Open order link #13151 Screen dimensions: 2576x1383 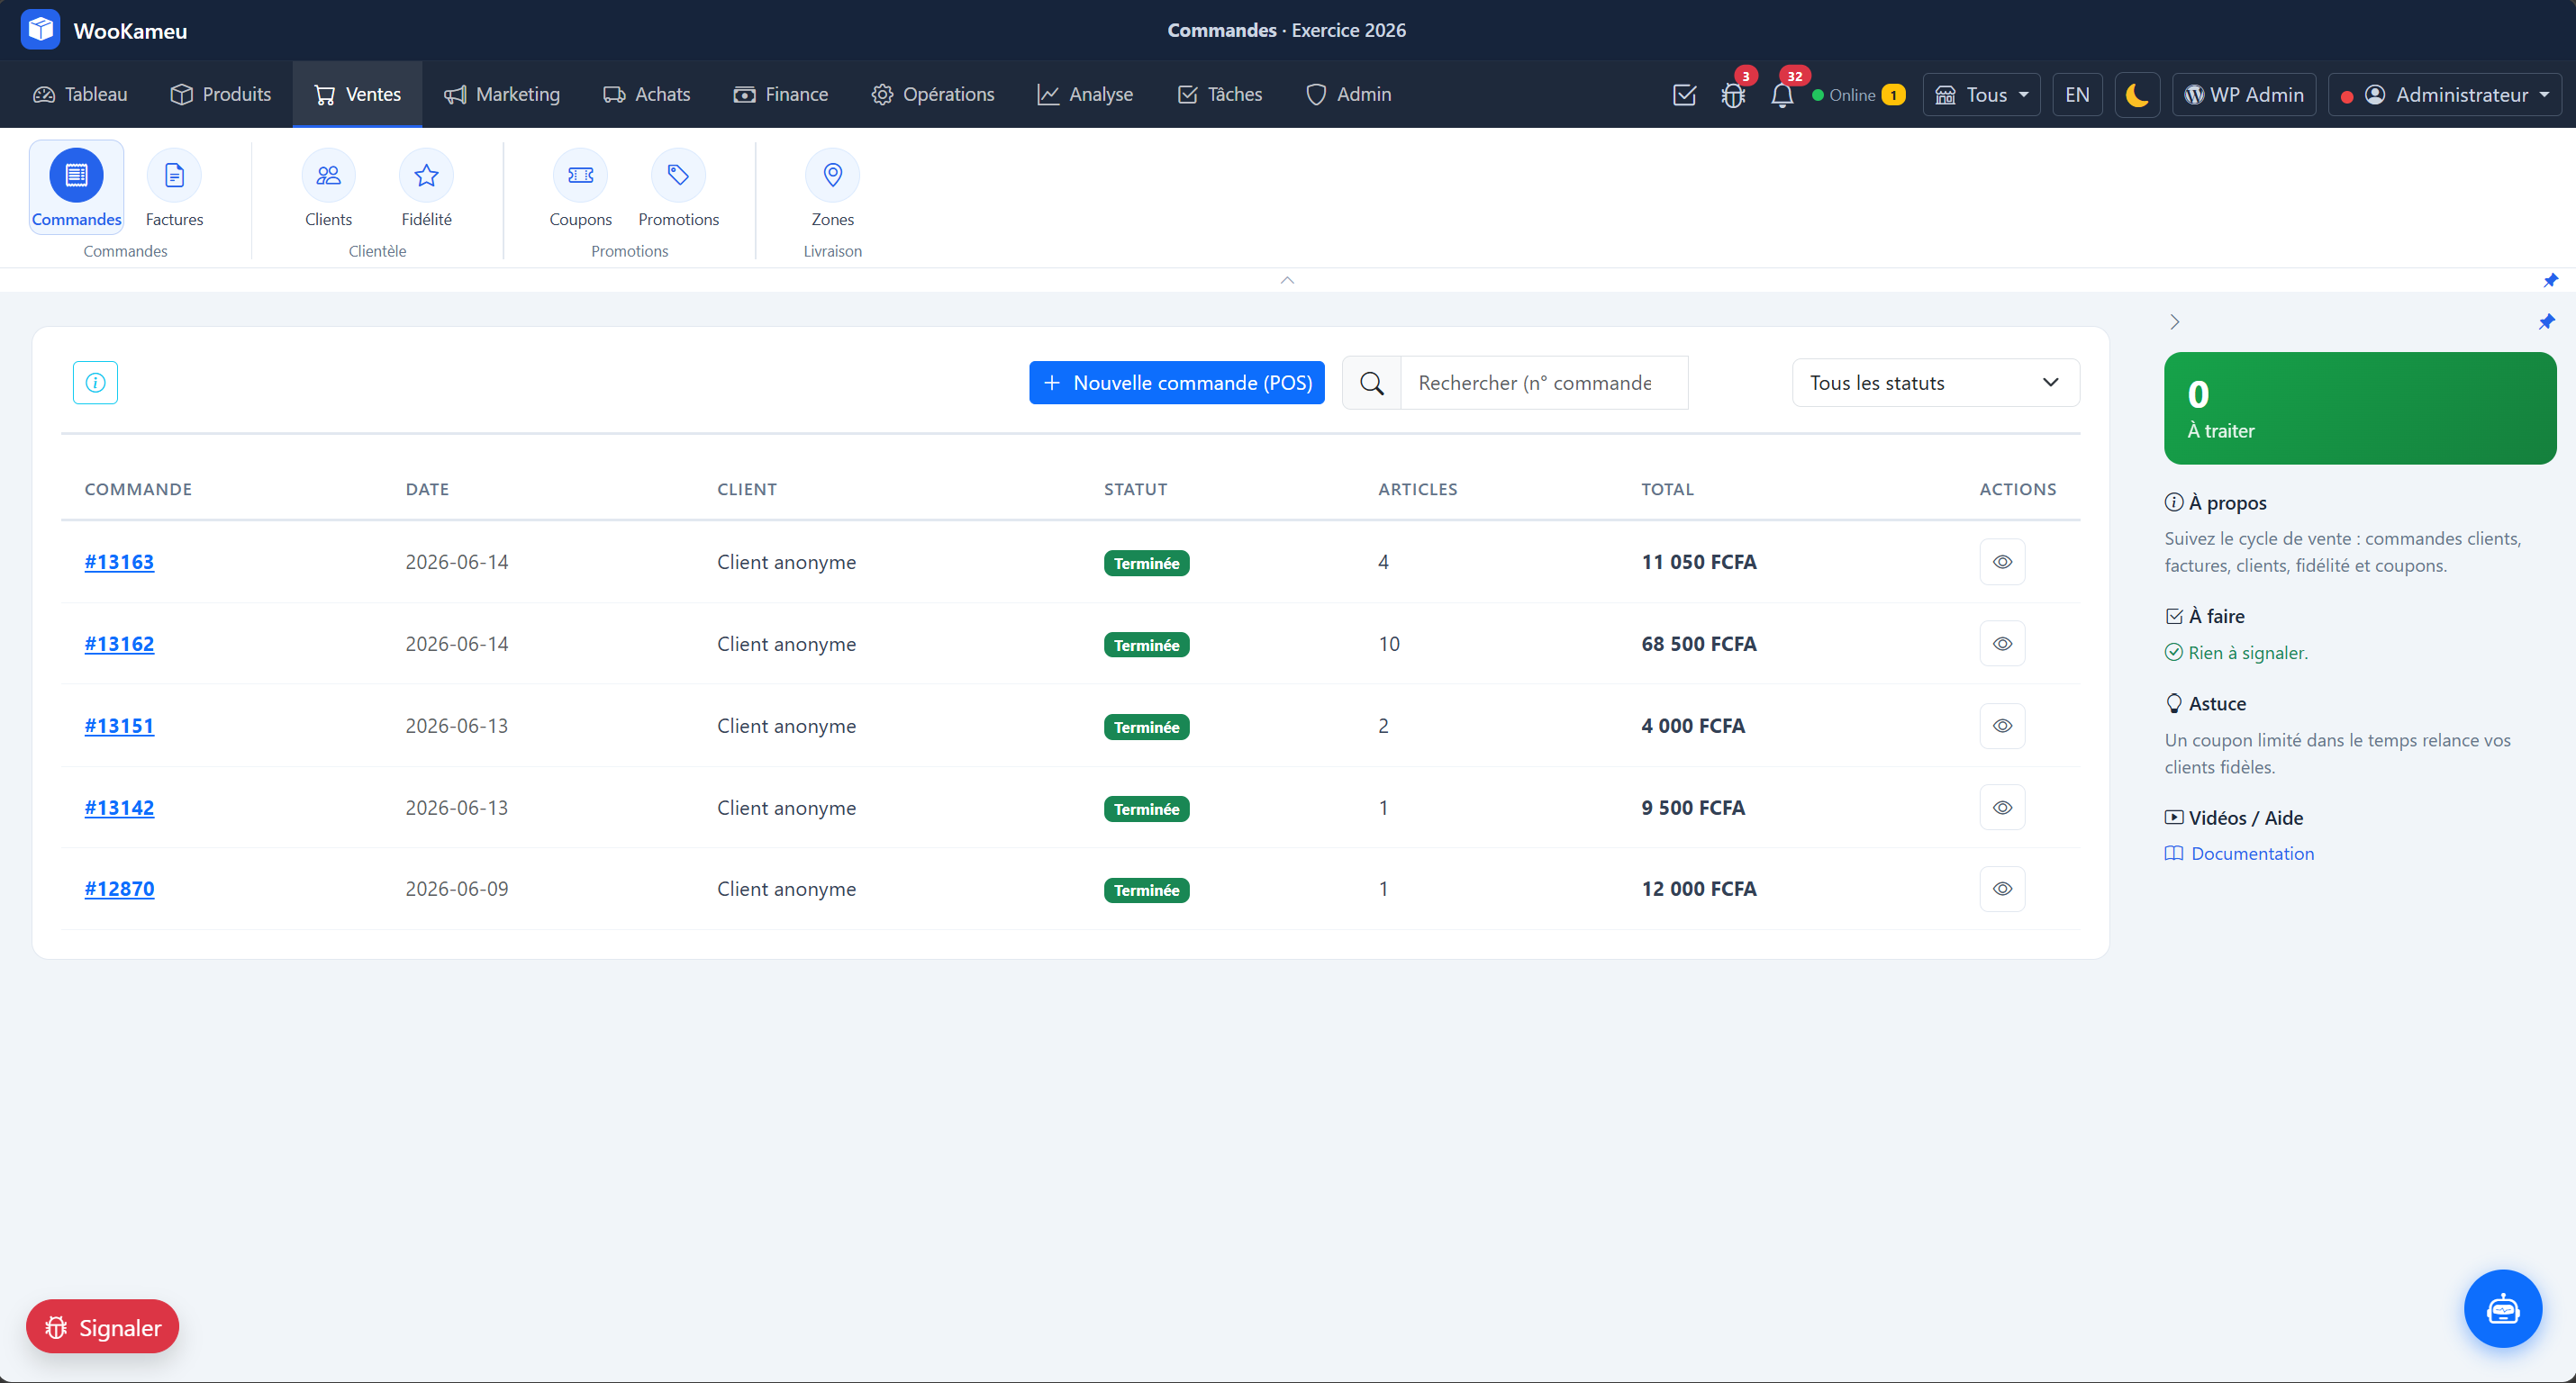pyautogui.click(x=119, y=726)
